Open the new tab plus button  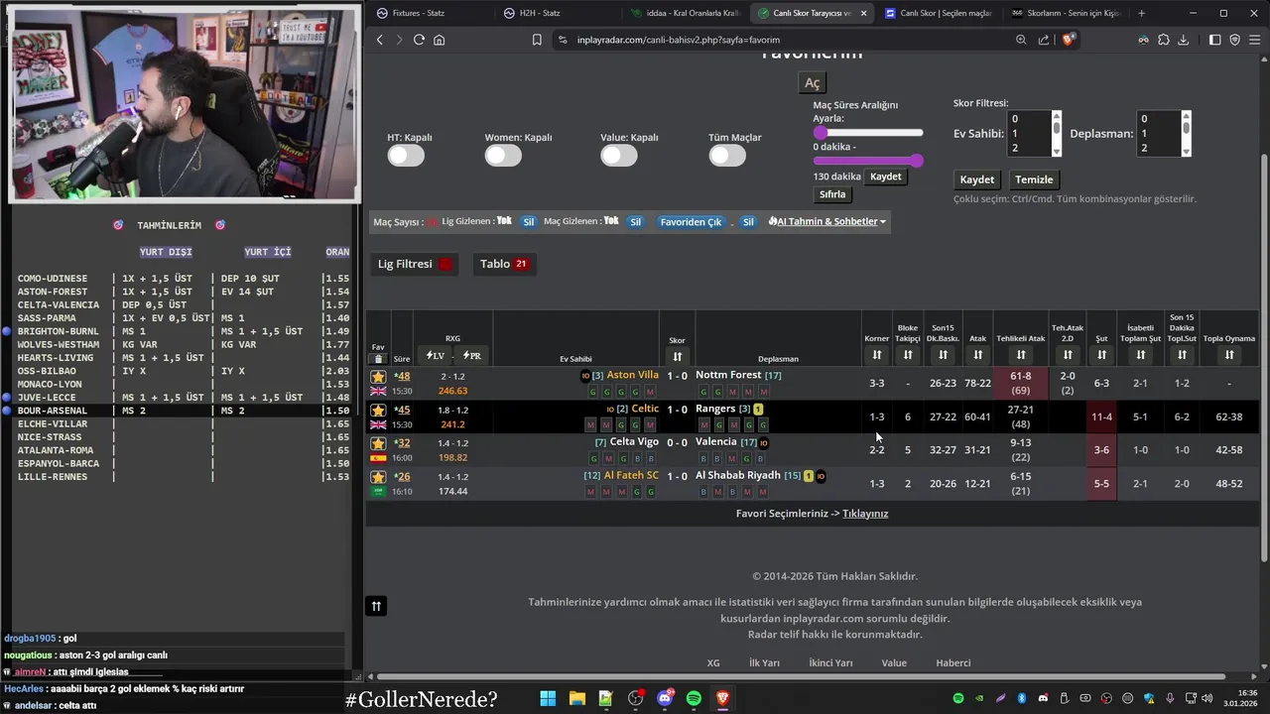(1141, 13)
